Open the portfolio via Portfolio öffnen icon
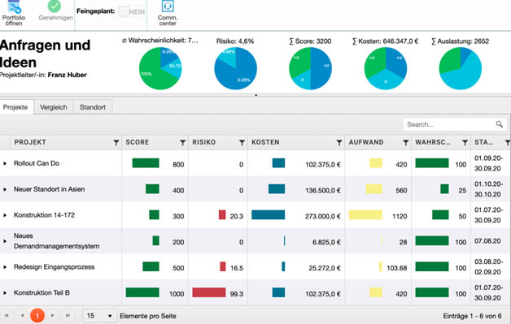 14,6
